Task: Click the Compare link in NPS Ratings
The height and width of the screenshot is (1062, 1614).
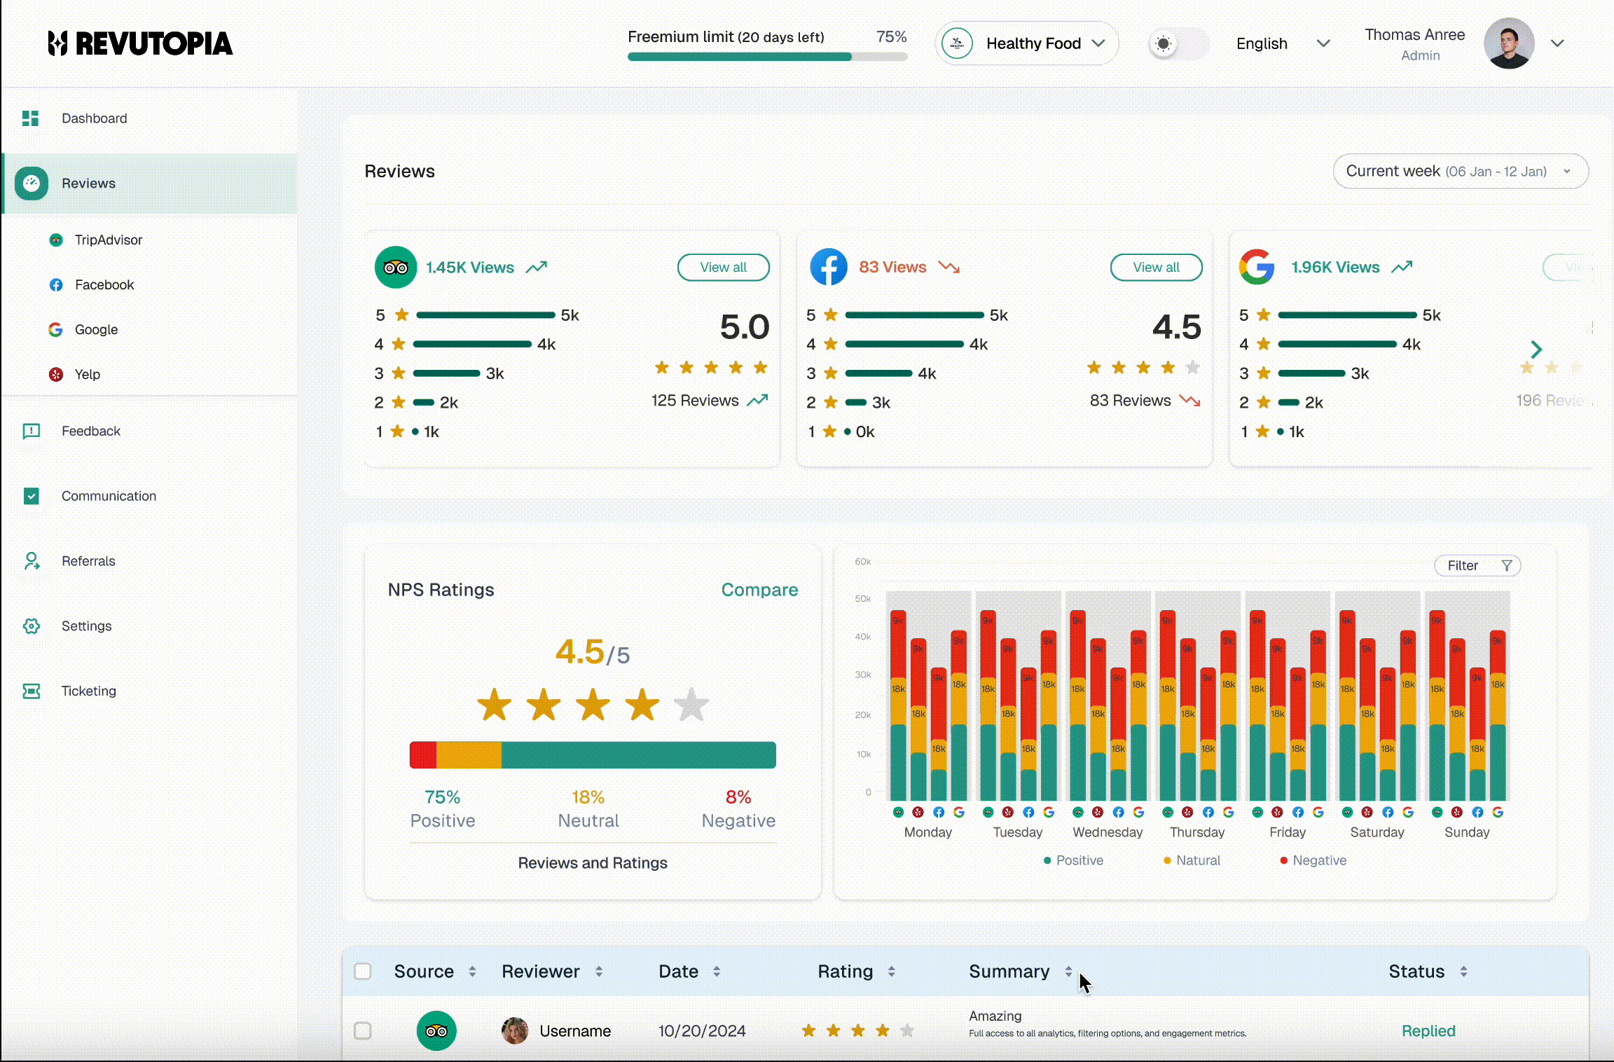Action: 759,590
